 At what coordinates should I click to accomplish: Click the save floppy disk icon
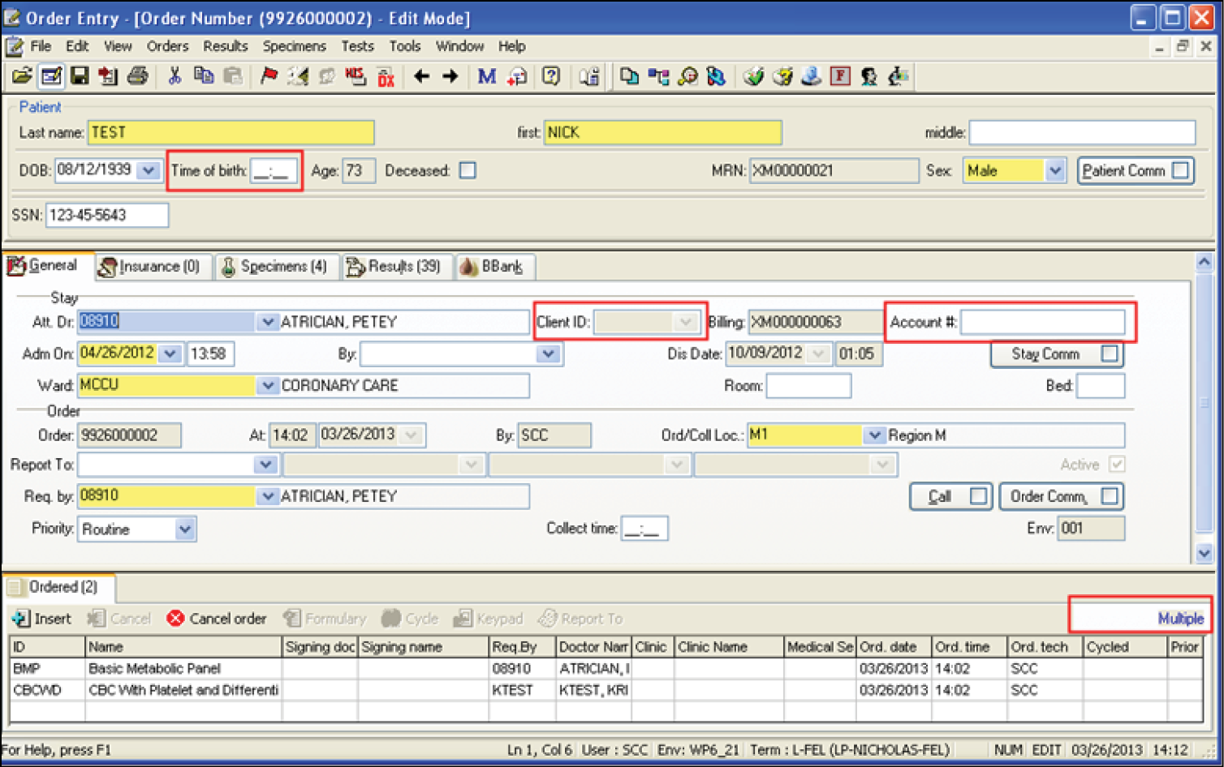point(80,76)
